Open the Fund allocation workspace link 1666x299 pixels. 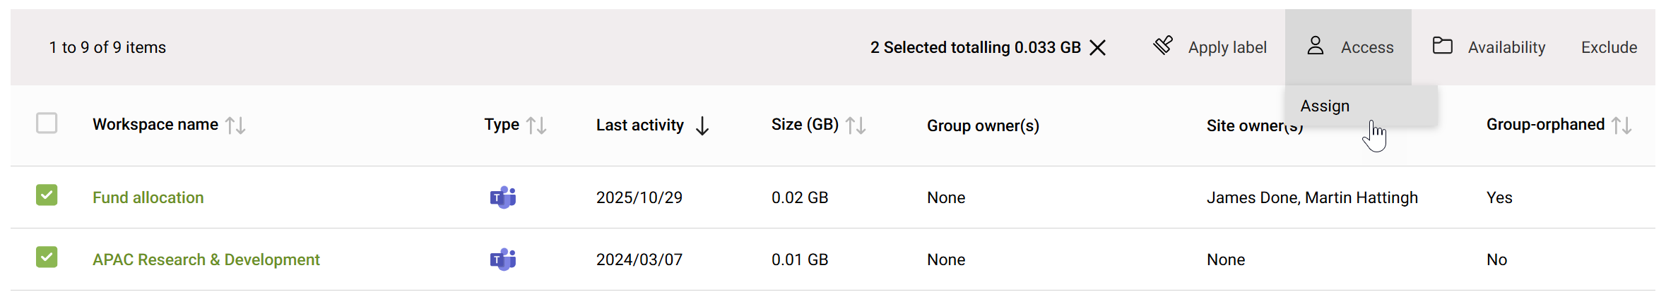[148, 197]
